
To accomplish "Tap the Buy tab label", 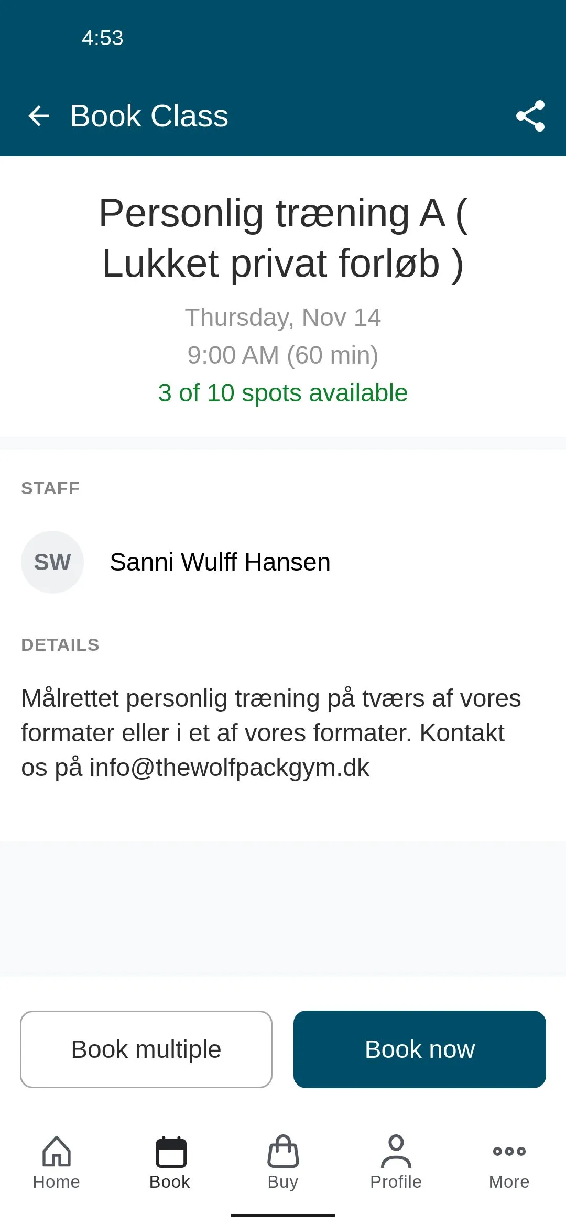I will [283, 1183].
